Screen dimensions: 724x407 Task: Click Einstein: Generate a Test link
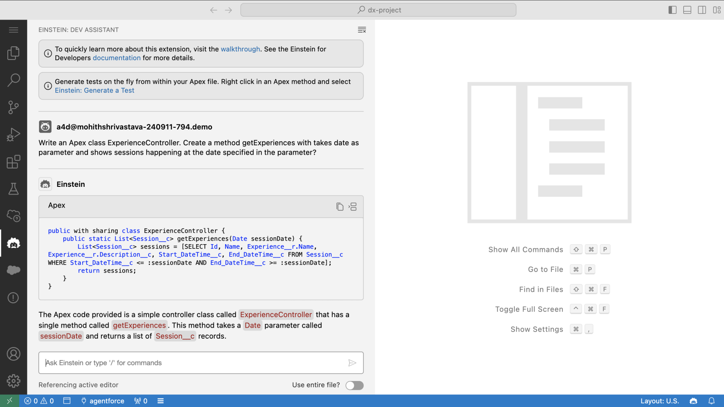(x=94, y=90)
